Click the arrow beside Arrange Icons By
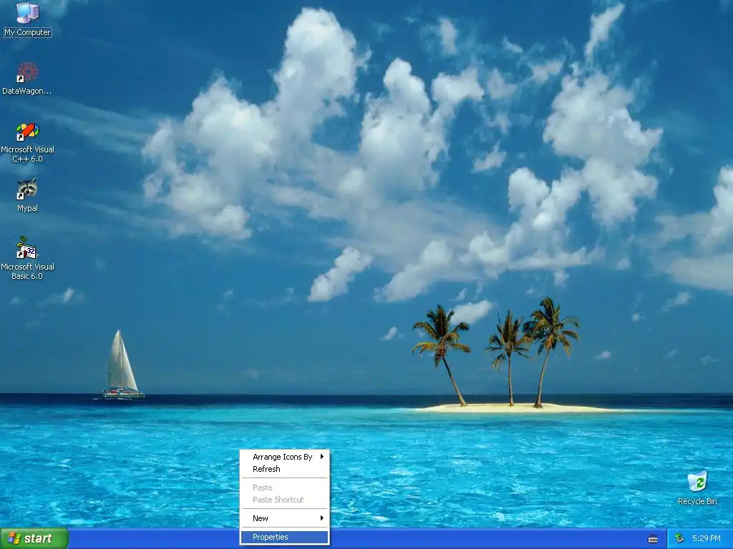Screen dimensions: 733x549 (321, 457)
